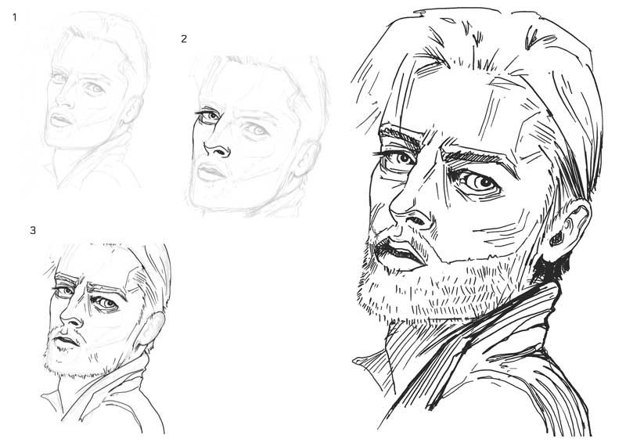Click the step number 2 label

click(x=184, y=39)
